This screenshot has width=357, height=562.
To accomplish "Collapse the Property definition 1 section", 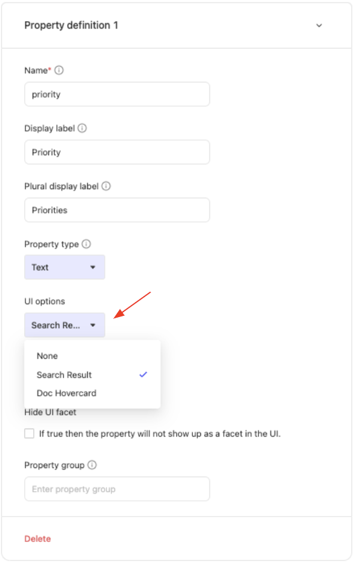I will click(x=319, y=25).
